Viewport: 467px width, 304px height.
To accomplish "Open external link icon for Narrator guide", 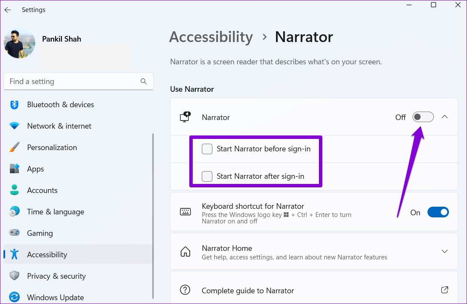I will coord(445,290).
